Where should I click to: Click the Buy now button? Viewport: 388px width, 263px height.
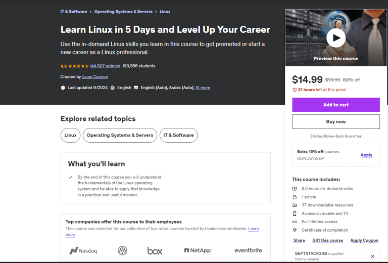[336, 121]
